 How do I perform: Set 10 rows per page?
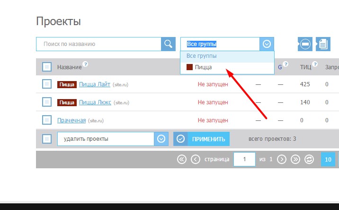tap(328, 159)
